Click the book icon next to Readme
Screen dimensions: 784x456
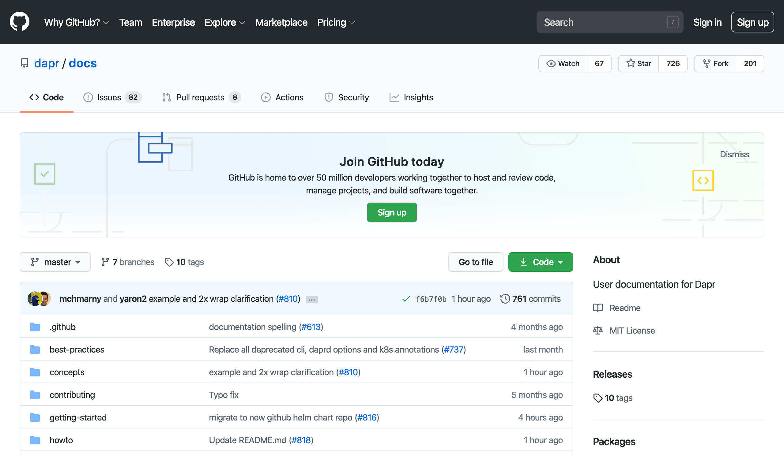pyautogui.click(x=597, y=308)
